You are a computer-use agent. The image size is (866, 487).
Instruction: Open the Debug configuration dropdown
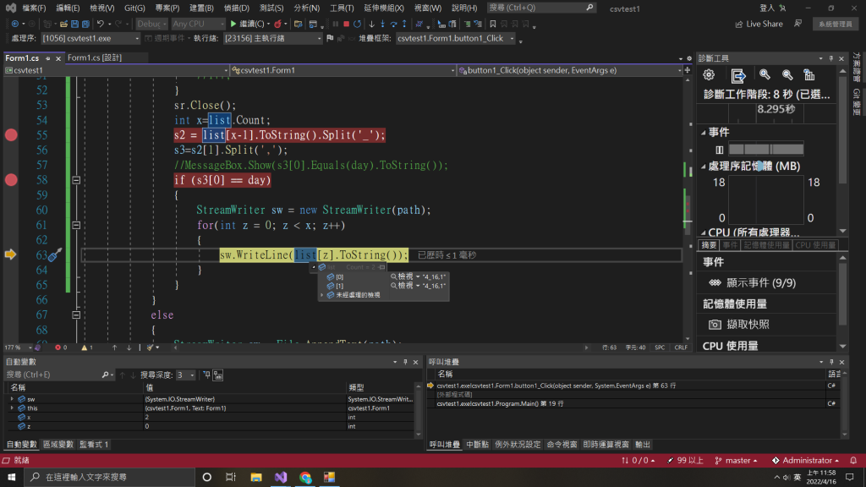click(x=151, y=25)
